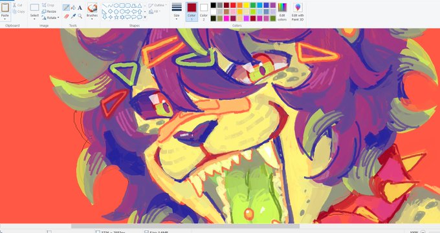440x233 pixels.
Task: Open the shape Fill dropdown
Action: point(154,12)
